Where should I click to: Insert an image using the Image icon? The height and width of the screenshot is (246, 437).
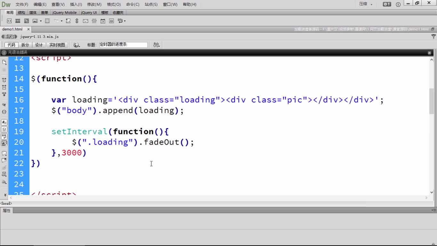[x=35, y=21]
